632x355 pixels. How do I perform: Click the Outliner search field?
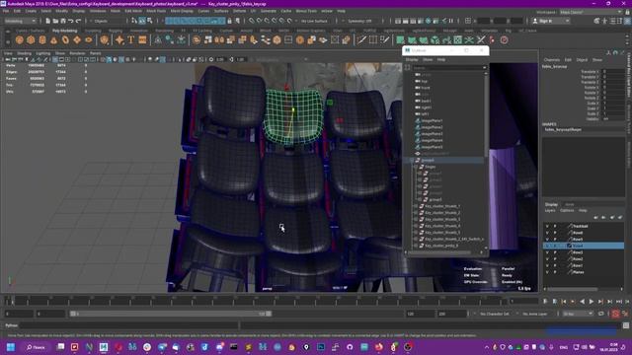click(449, 68)
